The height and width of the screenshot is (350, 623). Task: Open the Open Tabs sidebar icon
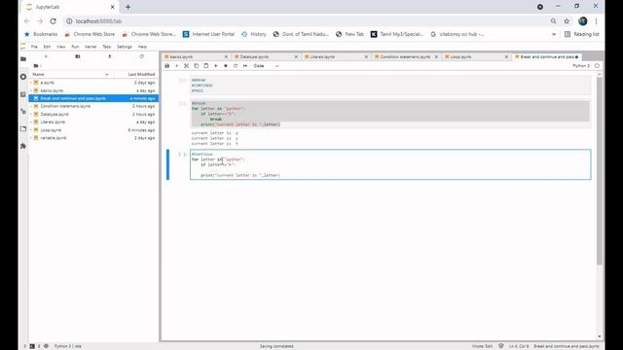coord(23,129)
